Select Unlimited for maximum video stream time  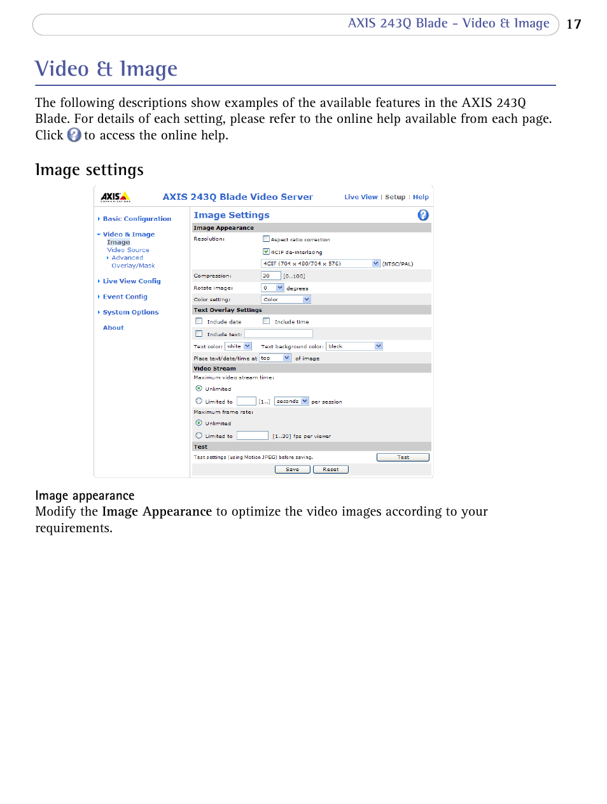(x=199, y=388)
